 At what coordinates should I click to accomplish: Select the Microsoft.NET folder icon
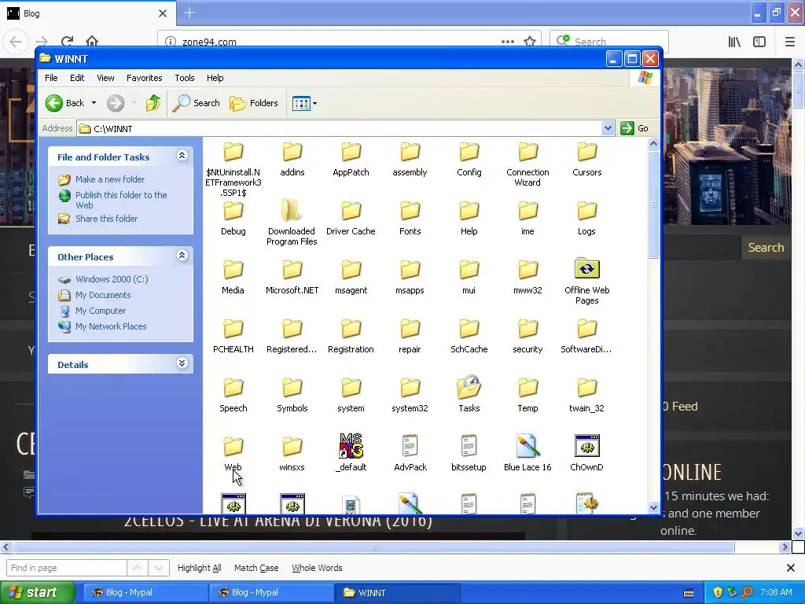click(292, 271)
